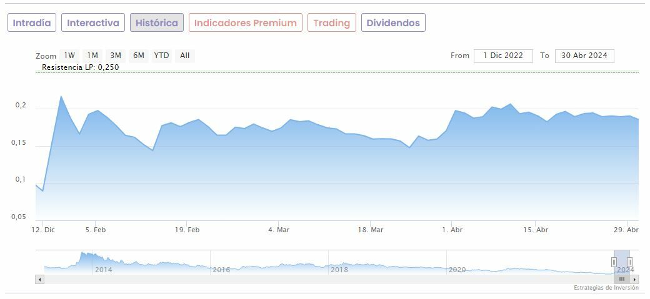Zoom chart to 1M range

pyautogui.click(x=92, y=56)
